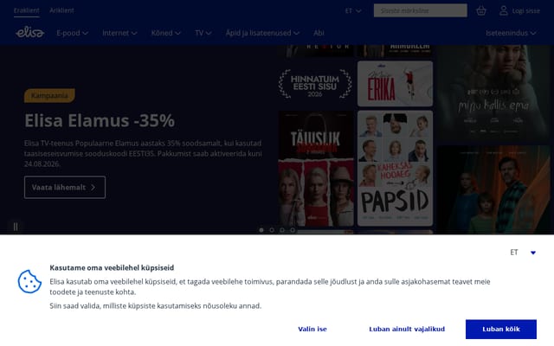The height and width of the screenshot is (346, 554).
Task: Select the third carousel dot
Action: coord(282,230)
